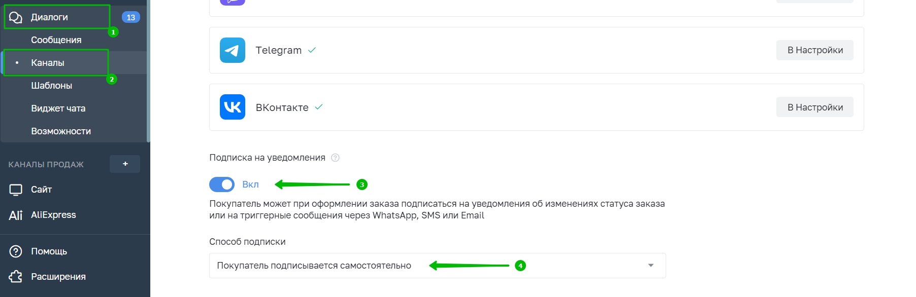
Task: Open Возможности menu item
Action: pos(61,131)
